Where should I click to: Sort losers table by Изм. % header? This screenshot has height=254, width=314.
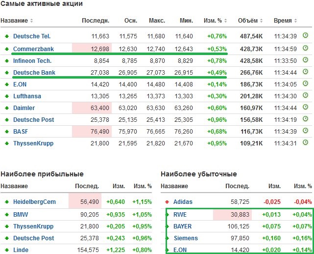(x=302, y=187)
